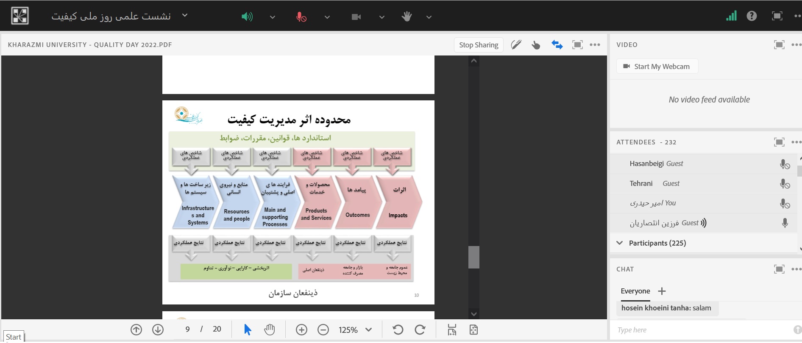Zoom out with the minus icon
802x343 pixels.
[x=323, y=329]
